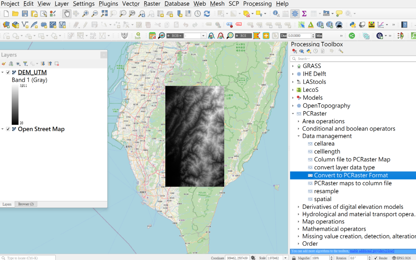The width and height of the screenshot is (416, 260).
Task: Click Expand All icon in Layers panel
Action: click(x=43, y=64)
